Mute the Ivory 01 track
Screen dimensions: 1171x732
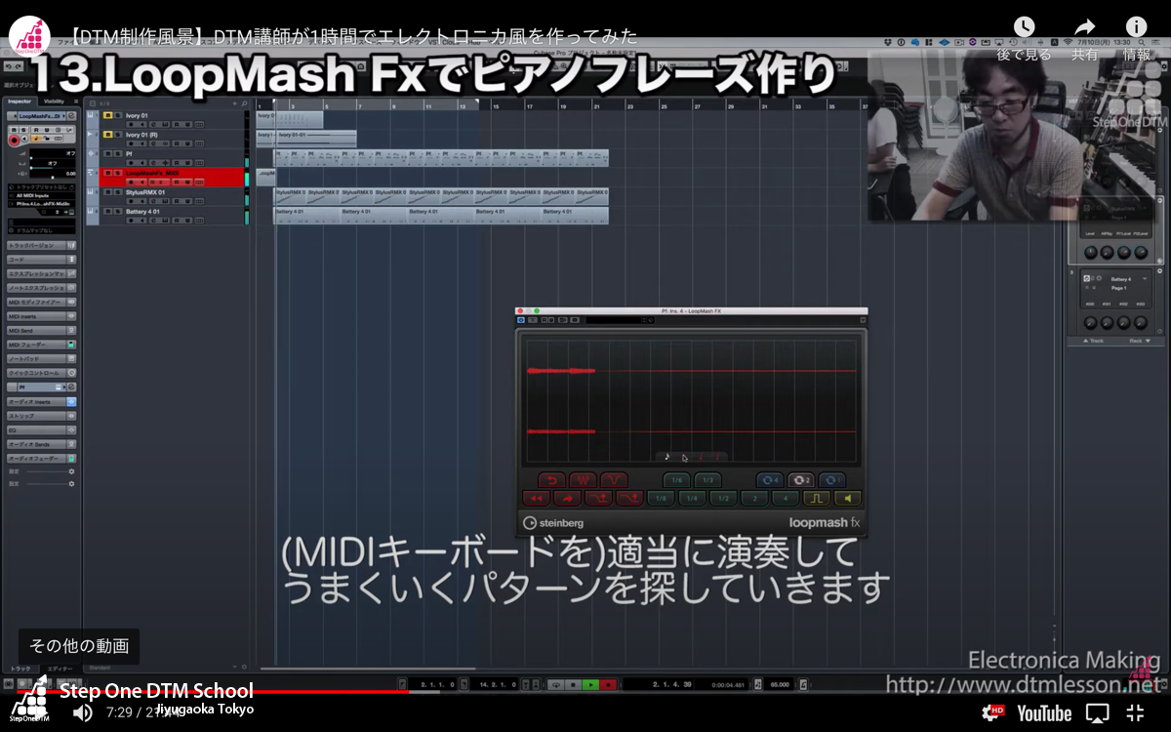point(107,115)
